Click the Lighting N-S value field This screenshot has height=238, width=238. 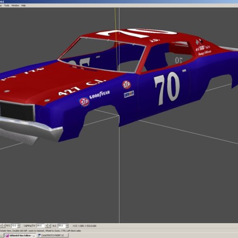click(x=62, y=225)
